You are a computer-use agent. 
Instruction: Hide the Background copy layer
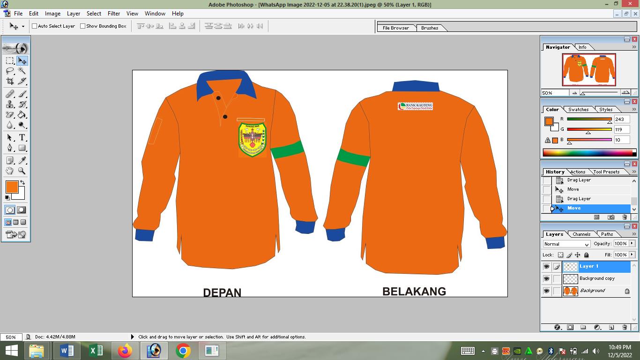[x=546, y=278]
